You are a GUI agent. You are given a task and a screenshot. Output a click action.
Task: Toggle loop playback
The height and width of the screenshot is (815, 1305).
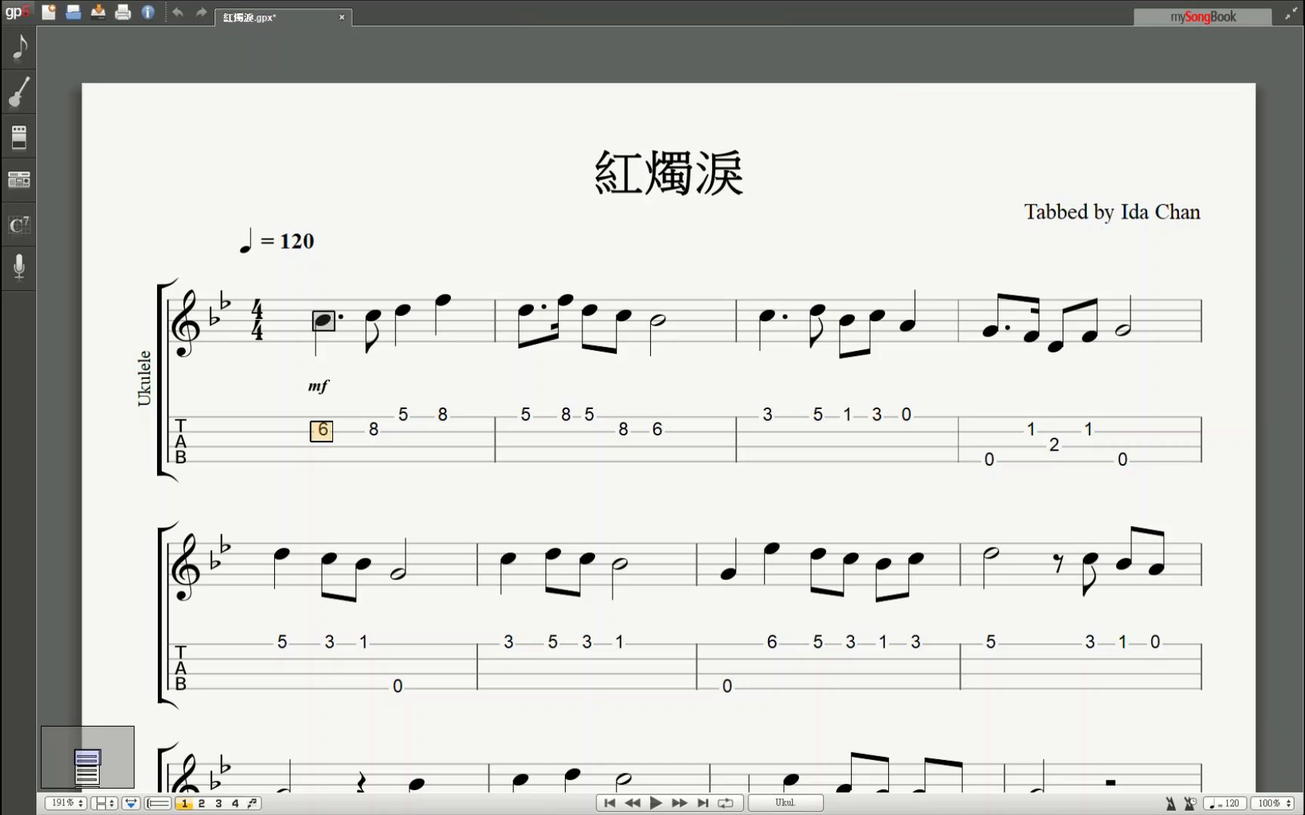(726, 803)
